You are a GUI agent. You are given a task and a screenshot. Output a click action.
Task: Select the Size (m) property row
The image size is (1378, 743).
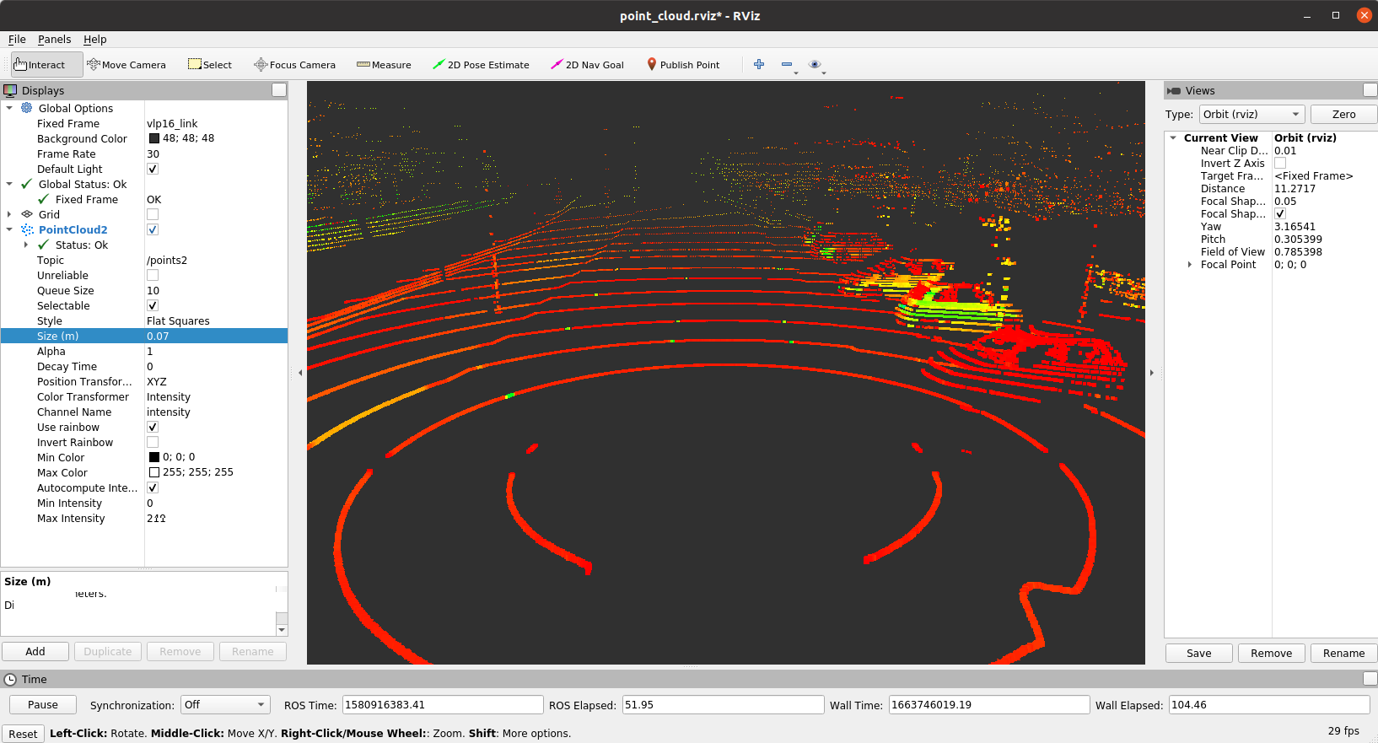[144, 336]
